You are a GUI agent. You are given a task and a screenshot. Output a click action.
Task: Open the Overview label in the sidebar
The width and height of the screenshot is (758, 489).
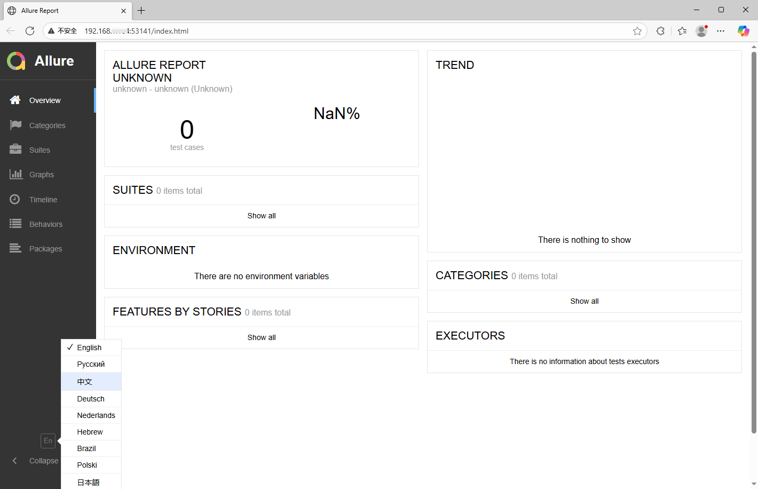(45, 100)
